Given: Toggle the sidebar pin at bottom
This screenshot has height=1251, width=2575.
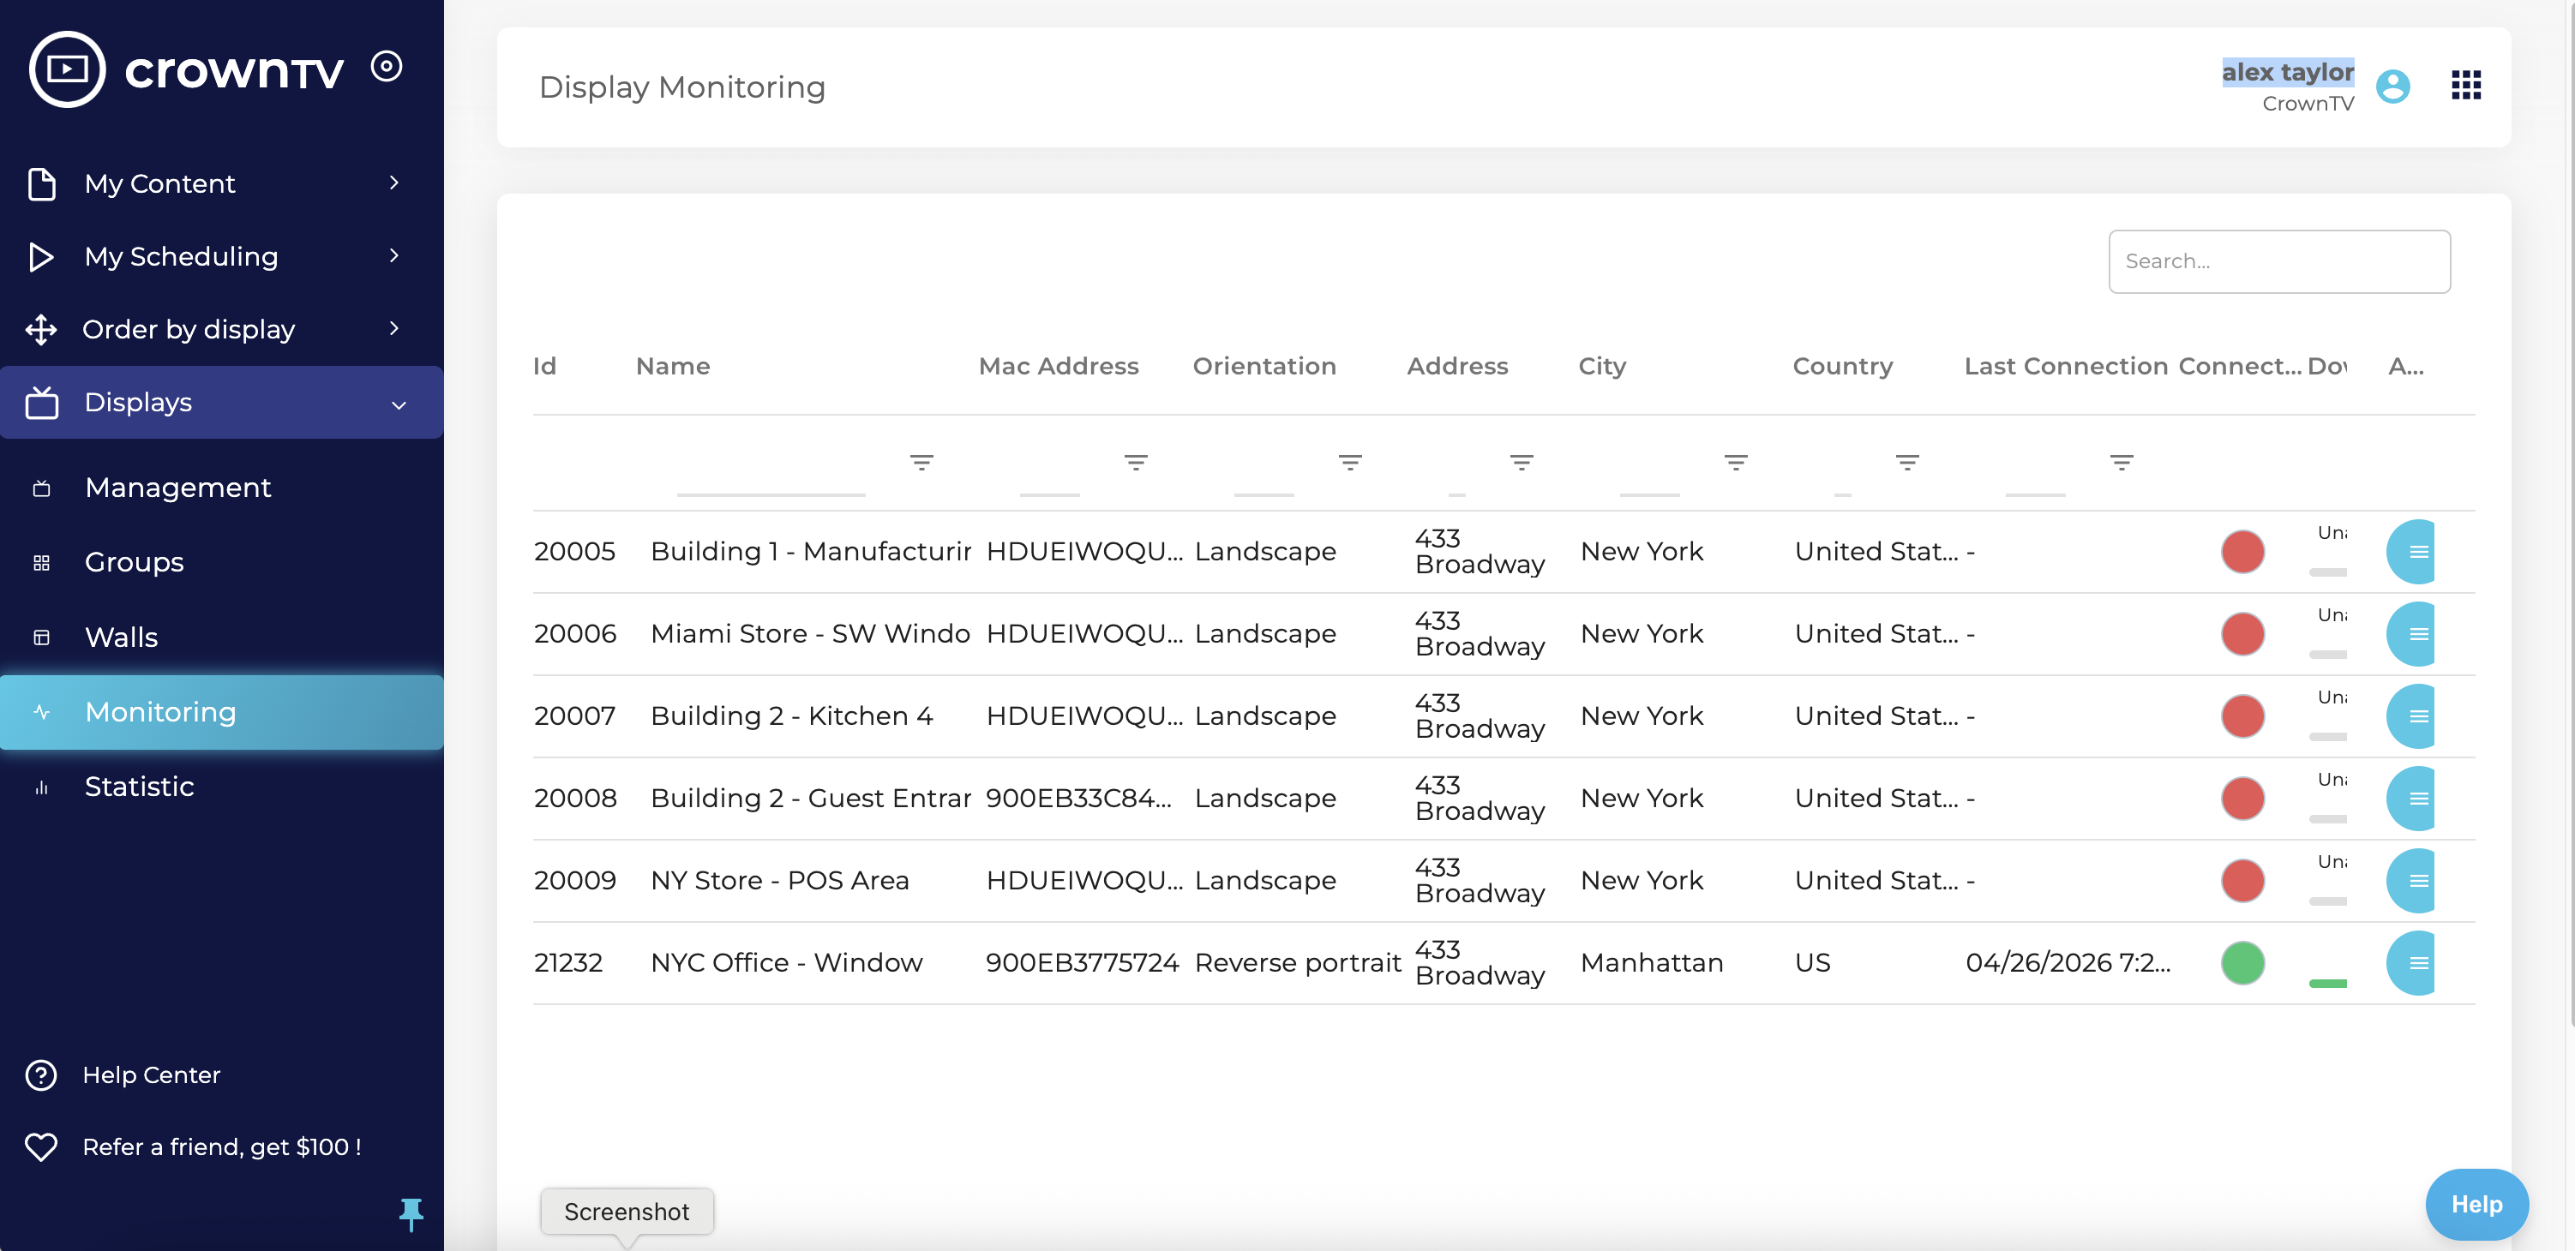Looking at the screenshot, I should 411,1215.
